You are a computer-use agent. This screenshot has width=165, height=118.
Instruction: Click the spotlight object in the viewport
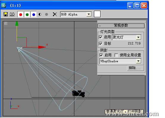coord(19,49)
